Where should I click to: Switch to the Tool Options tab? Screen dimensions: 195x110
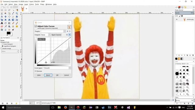[5, 38]
